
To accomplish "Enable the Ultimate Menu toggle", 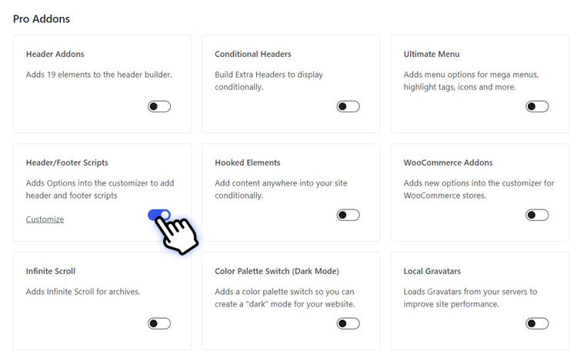I will [x=537, y=106].
